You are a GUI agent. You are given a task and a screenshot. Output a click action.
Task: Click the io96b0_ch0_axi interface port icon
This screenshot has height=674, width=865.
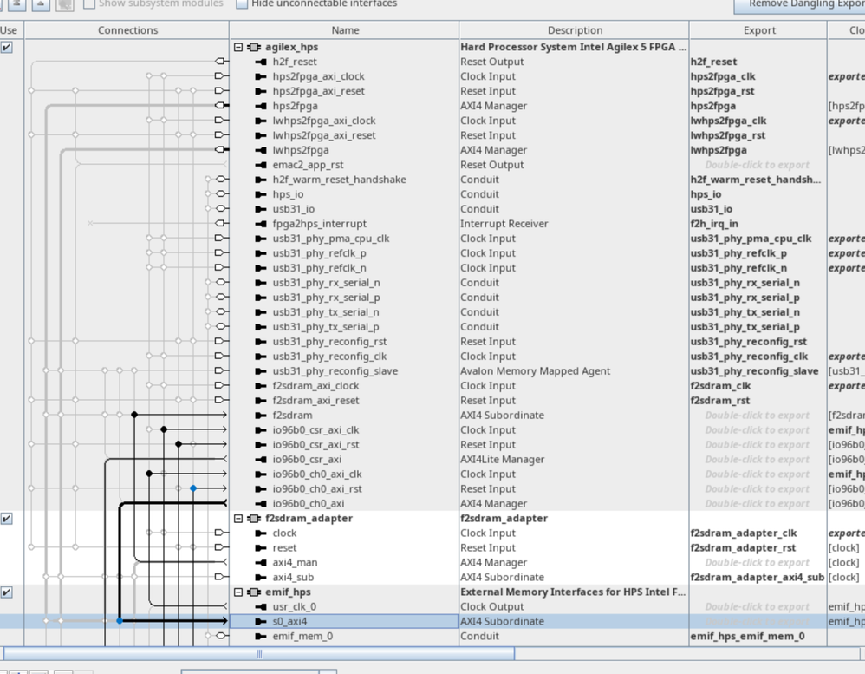click(261, 503)
